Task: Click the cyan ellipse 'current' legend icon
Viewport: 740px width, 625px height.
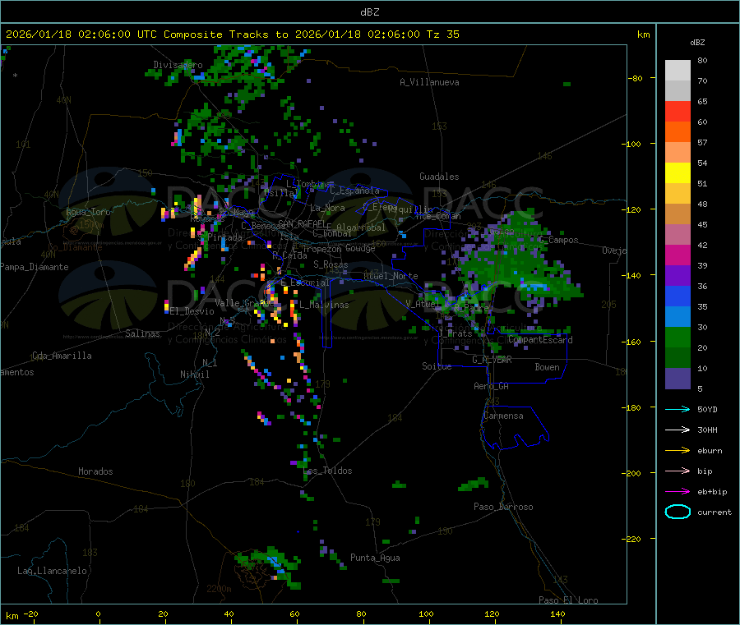Action: (678, 512)
